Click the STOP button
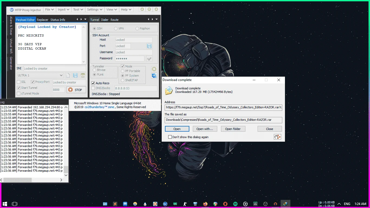This screenshot has width=370, height=208. coord(76,90)
